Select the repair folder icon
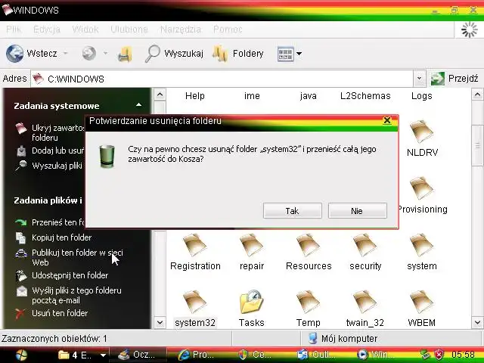 pos(252,245)
